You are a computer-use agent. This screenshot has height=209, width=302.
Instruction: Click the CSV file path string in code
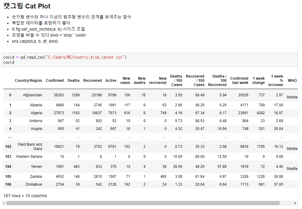click(x=85, y=57)
